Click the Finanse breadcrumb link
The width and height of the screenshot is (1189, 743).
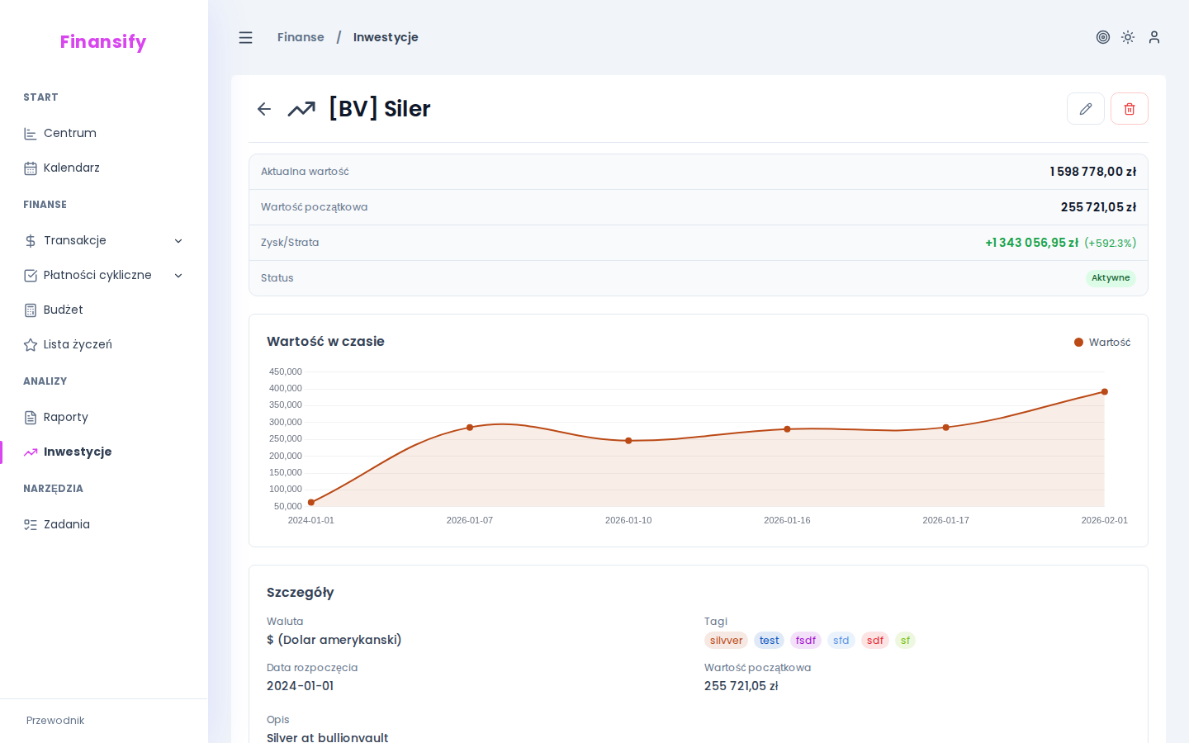tap(301, 37)
